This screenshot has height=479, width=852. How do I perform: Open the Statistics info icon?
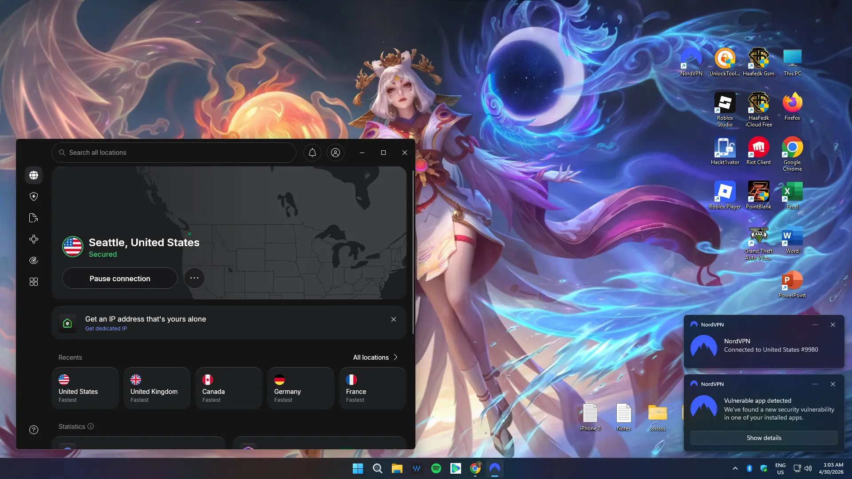[x=91, y=426]
